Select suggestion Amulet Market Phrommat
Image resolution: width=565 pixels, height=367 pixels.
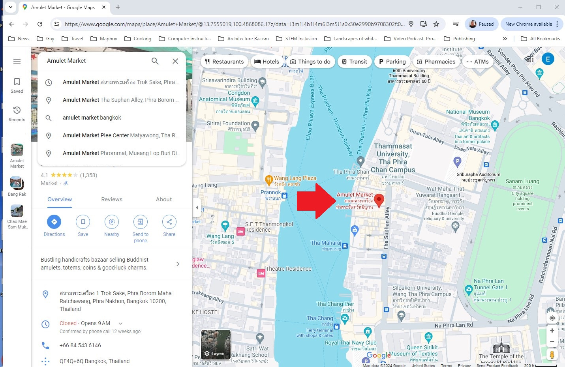coord(112,153)
